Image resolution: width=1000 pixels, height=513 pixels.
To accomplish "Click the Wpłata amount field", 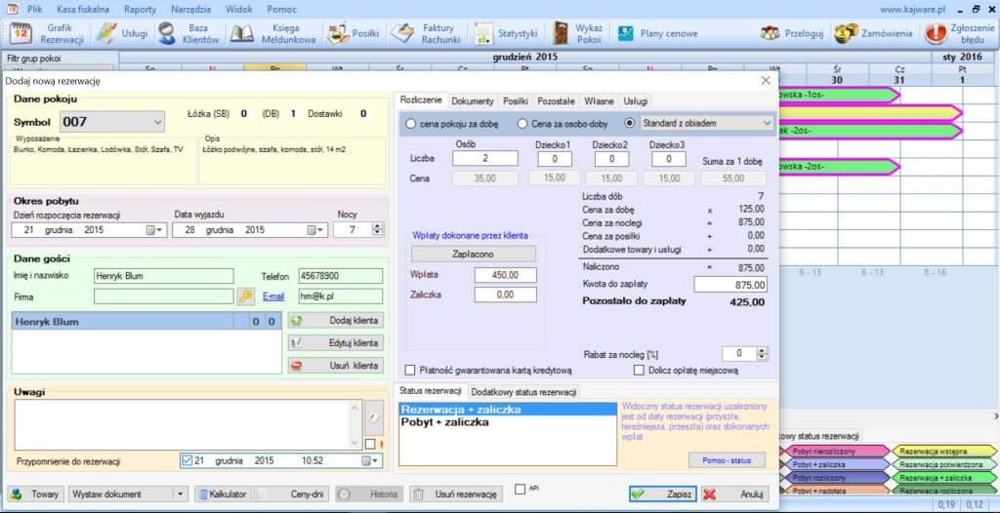I will coord(506,275).
